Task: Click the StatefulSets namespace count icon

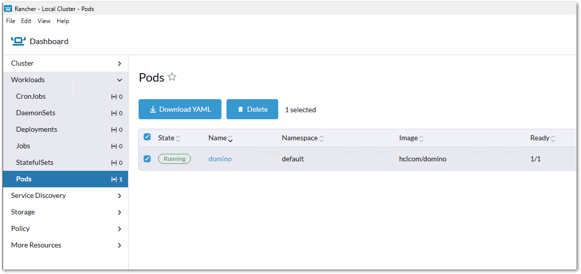Action: coord(114,163)
